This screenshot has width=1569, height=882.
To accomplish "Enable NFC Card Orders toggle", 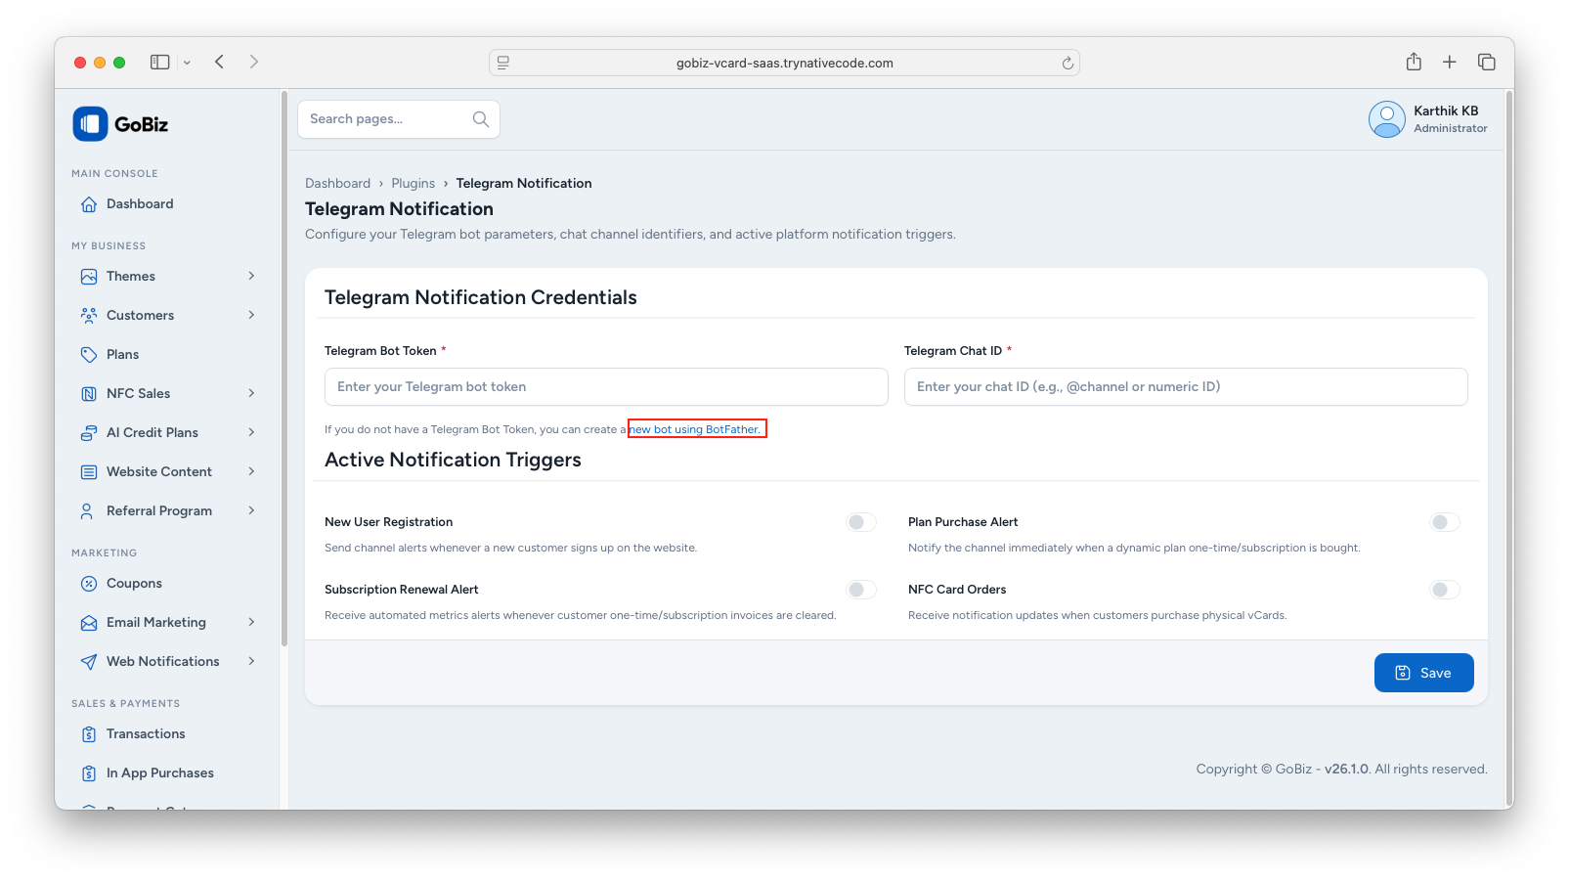I will point(1445,590).
